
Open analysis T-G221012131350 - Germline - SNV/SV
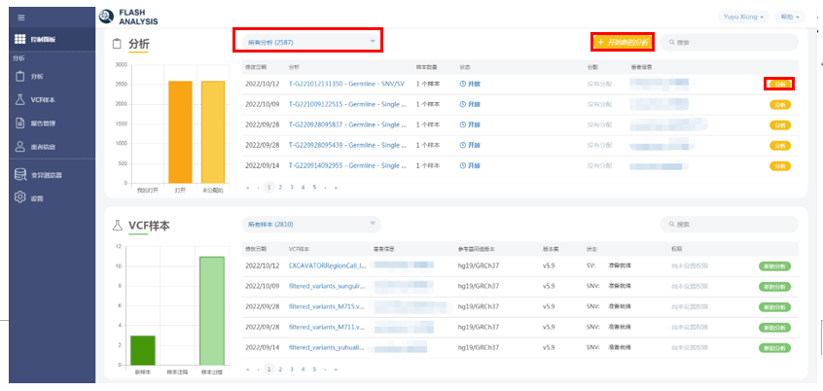346,84
